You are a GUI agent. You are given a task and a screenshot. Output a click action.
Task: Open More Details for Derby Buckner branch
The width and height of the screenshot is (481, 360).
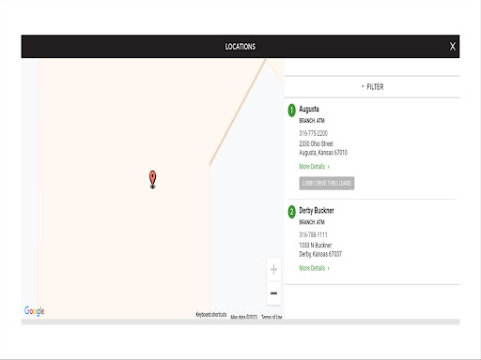(x=314, y=268)
